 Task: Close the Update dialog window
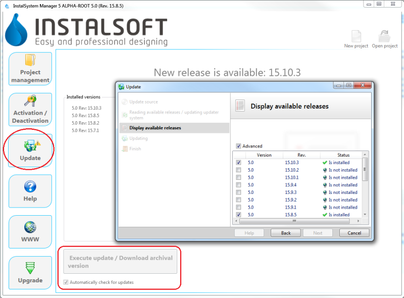[363, 85]
